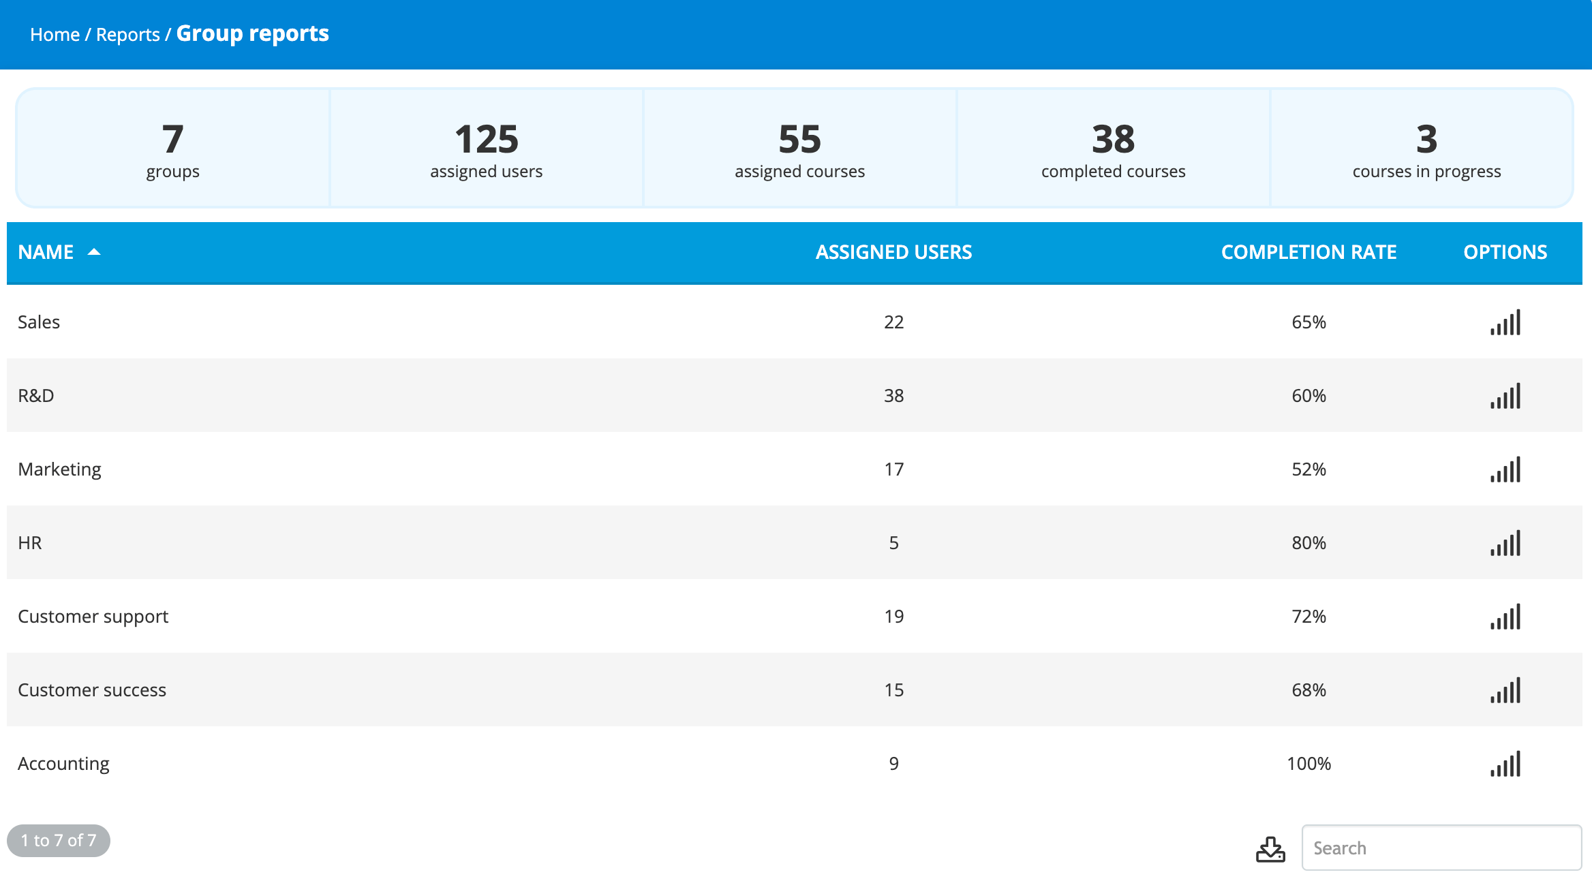The height and width of the screenshot is (883, 1592).
Task: Click Customer support completion rate 72%
Action: tap(1308, 617)
